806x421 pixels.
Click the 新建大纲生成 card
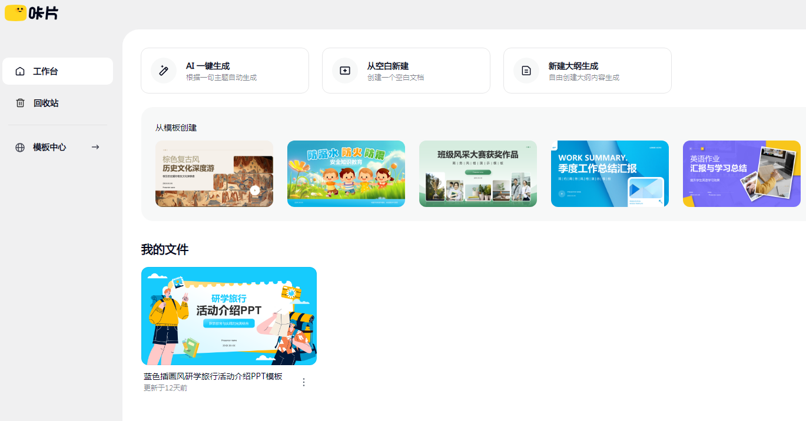pyautogui.click(x=587, y=71)
